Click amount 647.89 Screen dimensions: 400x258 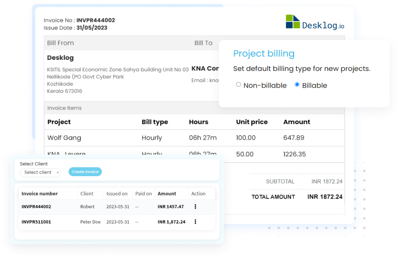point(294,138)
